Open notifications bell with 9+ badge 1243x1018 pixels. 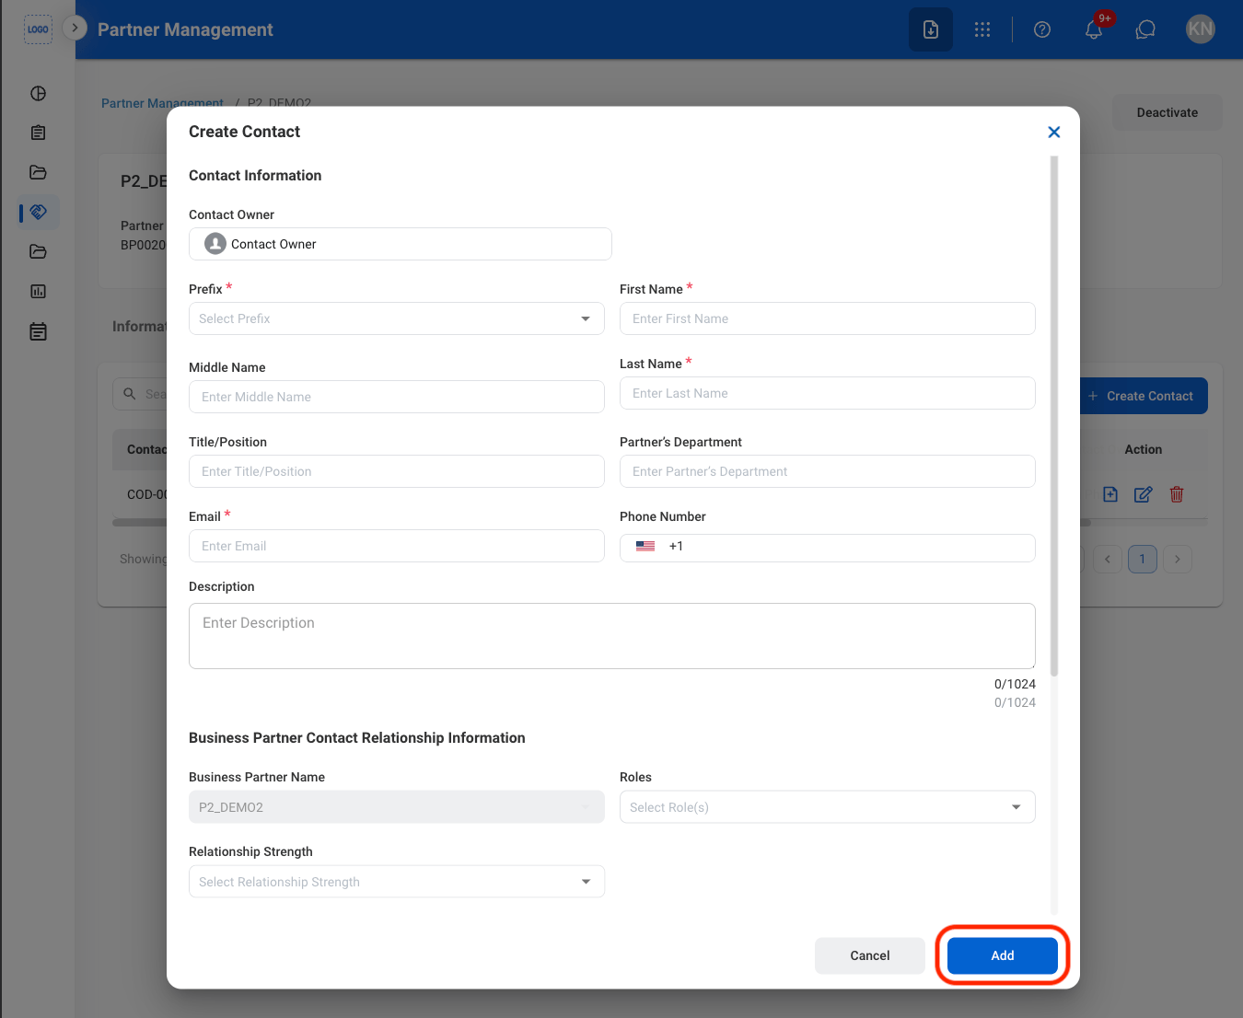(1095, 29)
